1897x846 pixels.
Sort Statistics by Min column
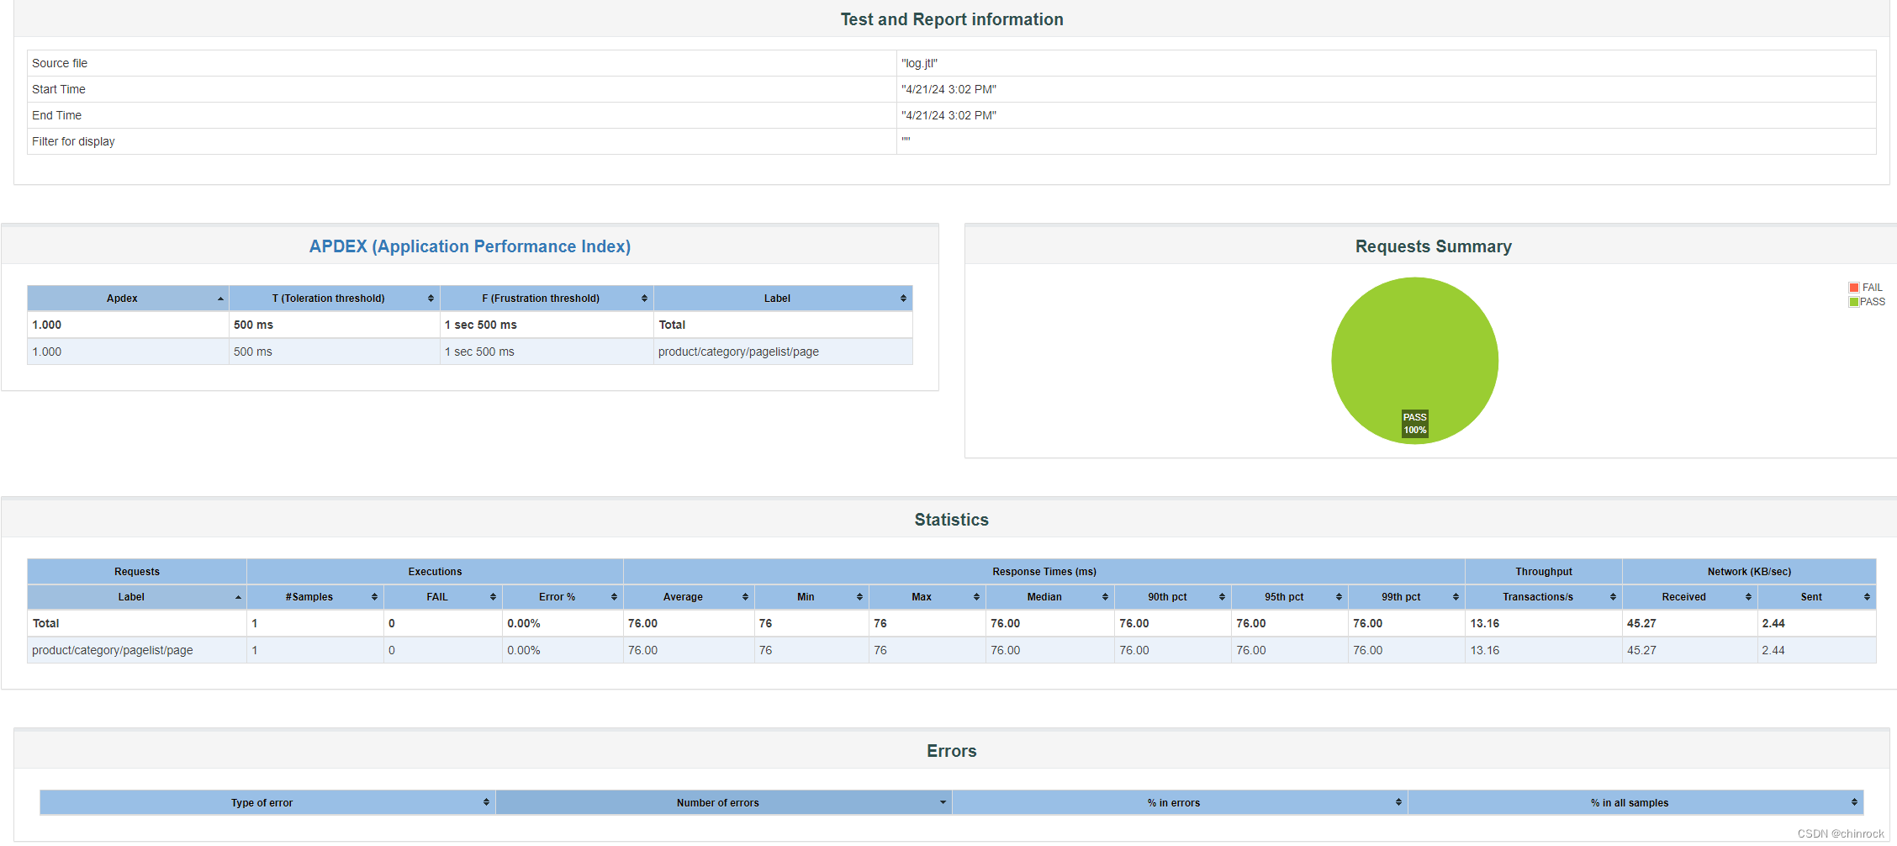pyautogui.click(x=811, y=597)
